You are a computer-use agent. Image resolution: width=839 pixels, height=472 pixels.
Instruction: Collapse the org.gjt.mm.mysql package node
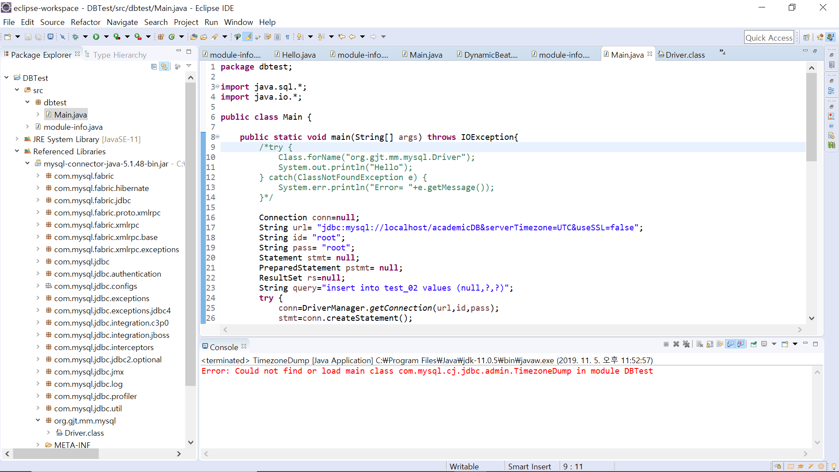[38, 420]
